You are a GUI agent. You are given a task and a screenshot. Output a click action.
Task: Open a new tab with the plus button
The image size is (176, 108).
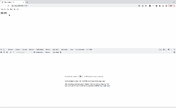(x=27, y=2)
